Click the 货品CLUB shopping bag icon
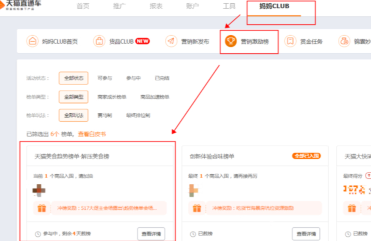 99,41
